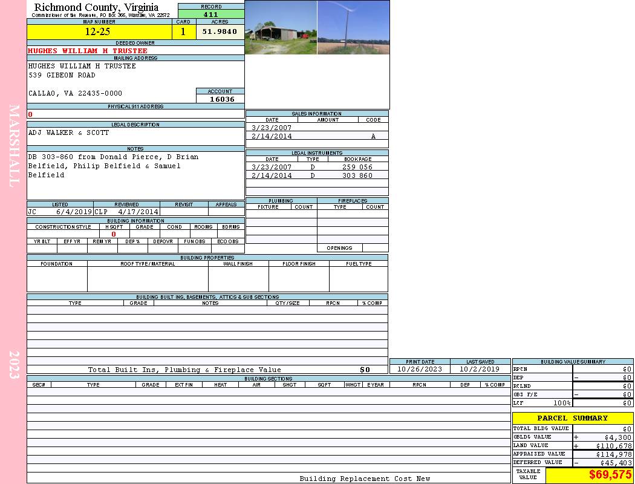Open the barn photo thumbnail
The height and width of the screenshot is (484, 635).
pos(281,28)
